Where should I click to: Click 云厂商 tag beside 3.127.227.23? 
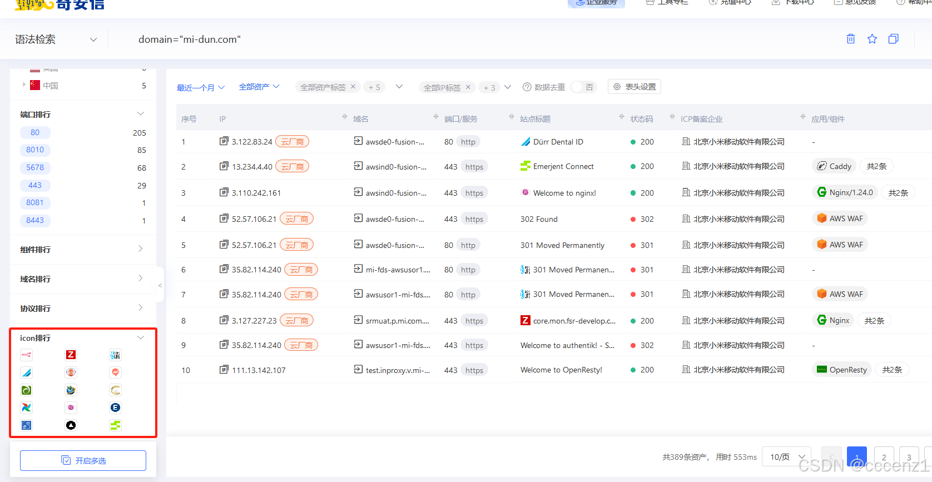point(296,321)
